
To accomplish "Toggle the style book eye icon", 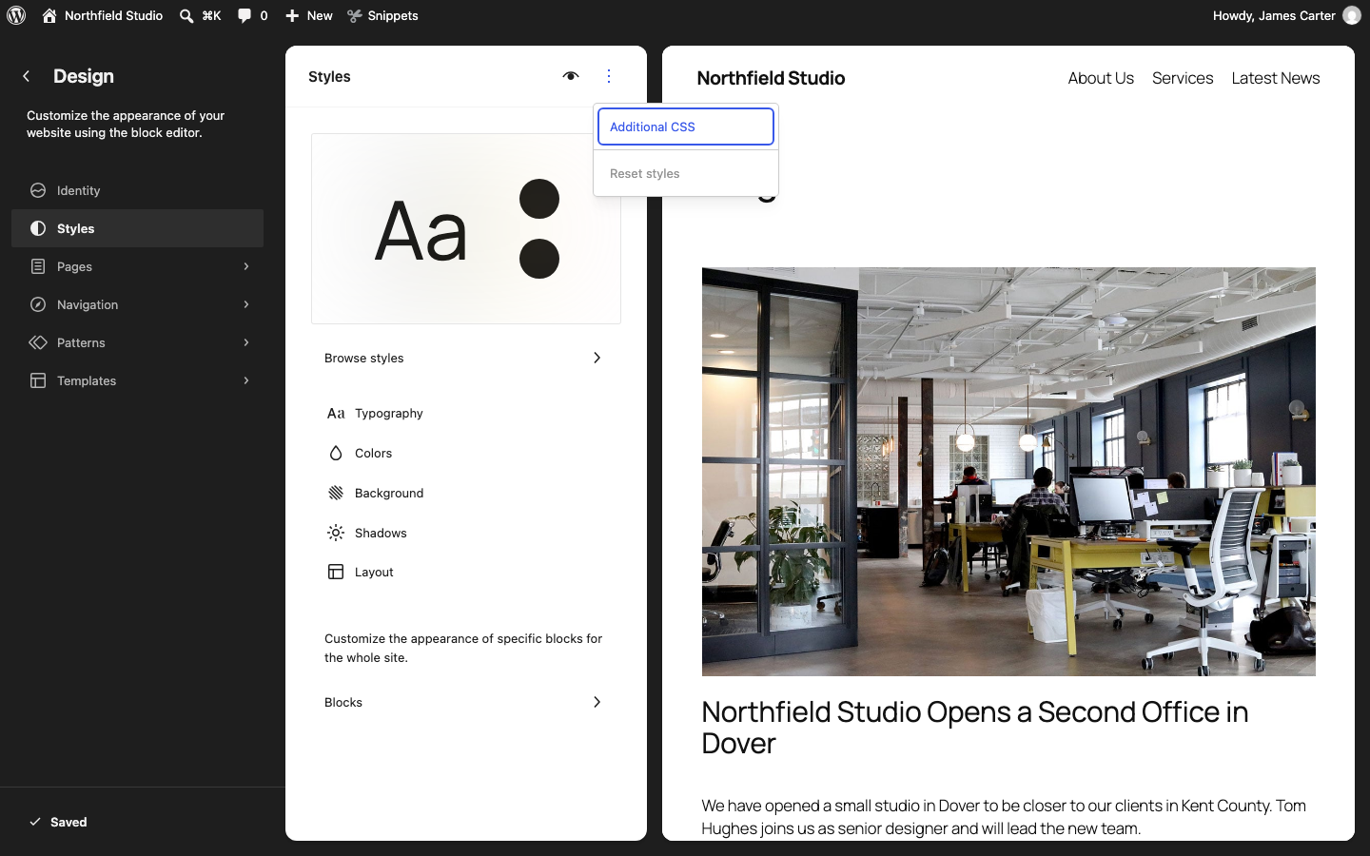I will [571, 76].
